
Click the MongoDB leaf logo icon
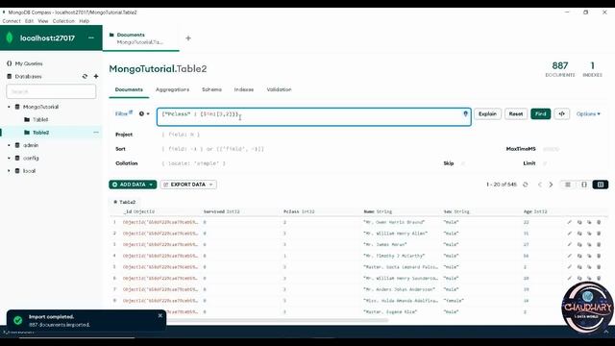tap(10, 37)
